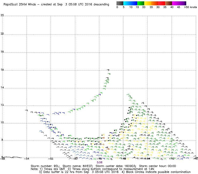This screenshot has width=198, height=174.
Task: Click the latitude axis label '20'
Action: tap(2, 34)
